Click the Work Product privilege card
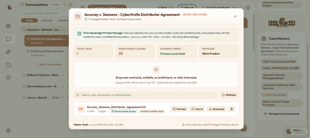 click(219, 51)
